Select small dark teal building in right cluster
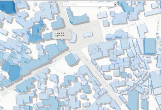Viewport: 161px width, 110px height. point(124,74)
